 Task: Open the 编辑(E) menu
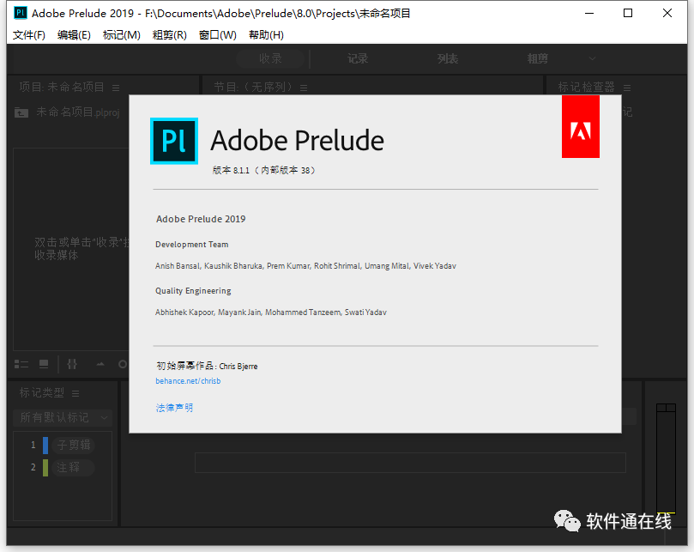coord(74,35)
